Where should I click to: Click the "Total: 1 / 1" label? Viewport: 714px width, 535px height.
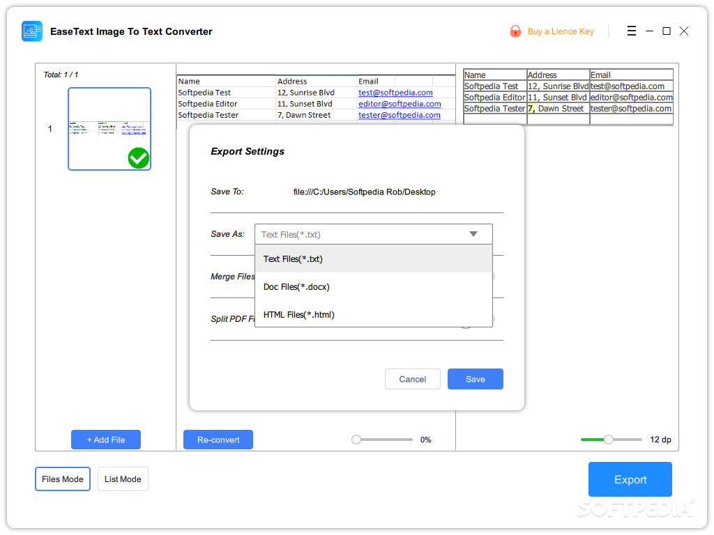tap(61, 75)
